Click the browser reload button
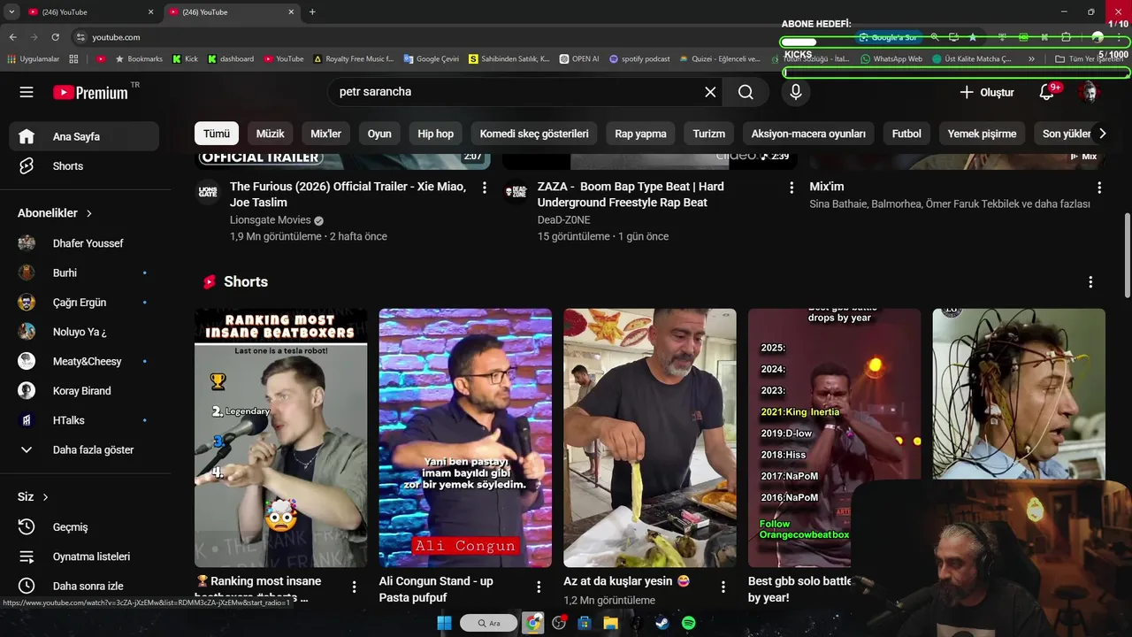This screenshot has width=1132, height=637. (x=55, y=37)
